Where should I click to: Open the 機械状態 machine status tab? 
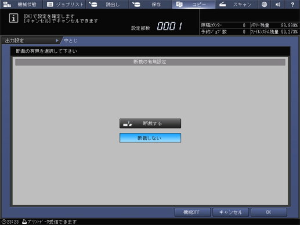point(21,4)
